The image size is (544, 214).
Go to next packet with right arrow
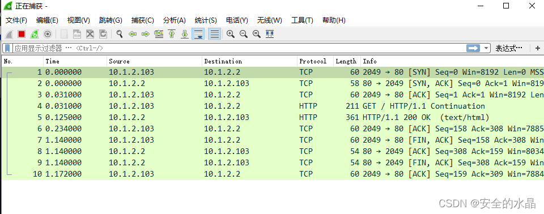146,34
